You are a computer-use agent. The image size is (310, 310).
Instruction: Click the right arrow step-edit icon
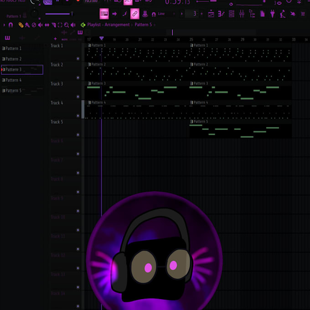tap(114, 14)
